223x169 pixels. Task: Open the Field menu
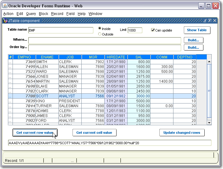pos(70,14)
